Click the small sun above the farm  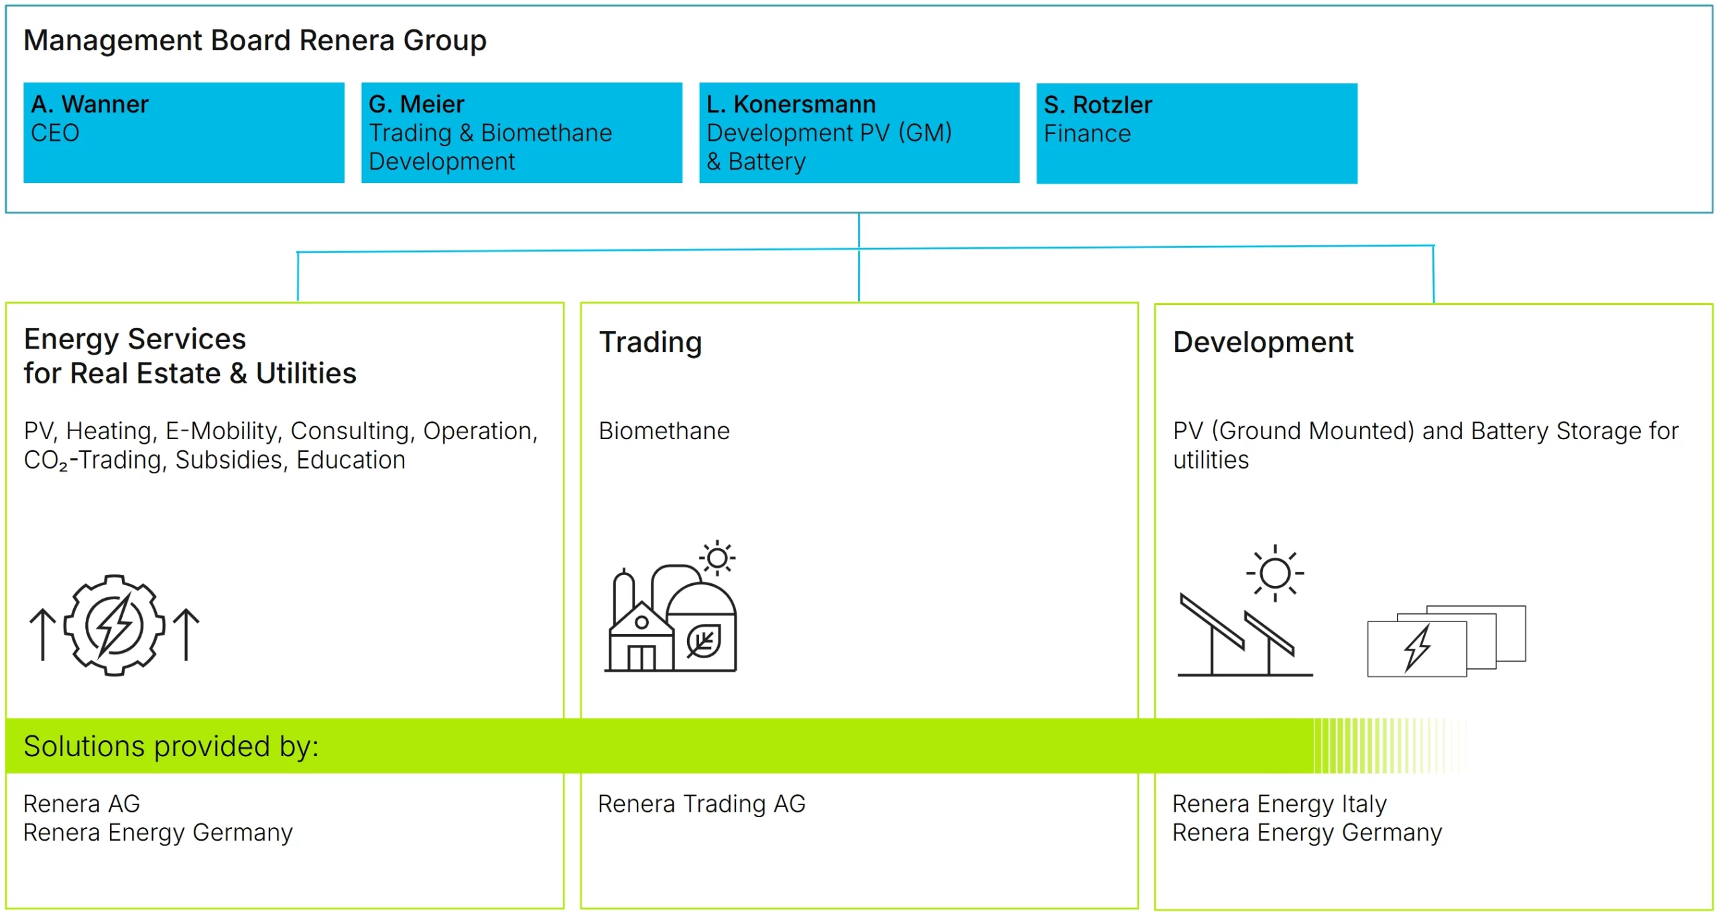[717, 558]
